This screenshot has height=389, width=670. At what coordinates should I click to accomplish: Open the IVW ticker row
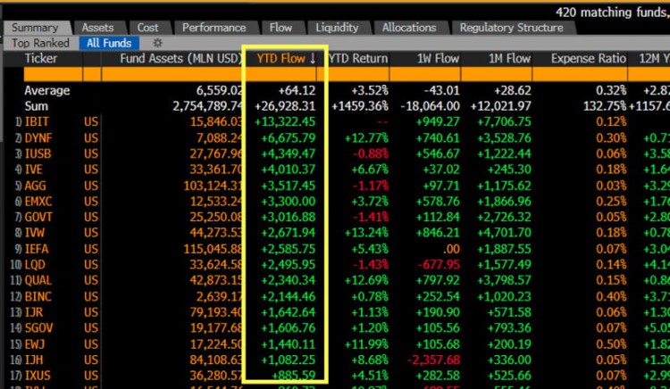coord(34,233)
